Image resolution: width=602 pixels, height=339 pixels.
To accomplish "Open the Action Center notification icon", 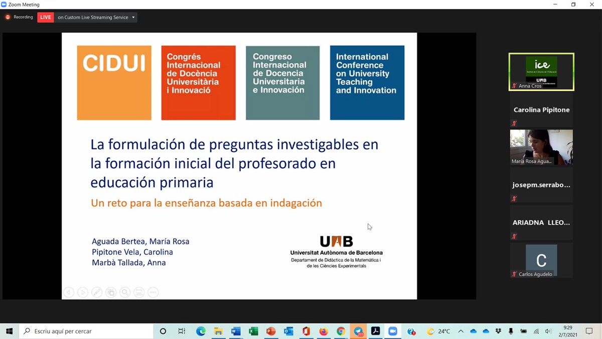I will (x=588, y=331).
